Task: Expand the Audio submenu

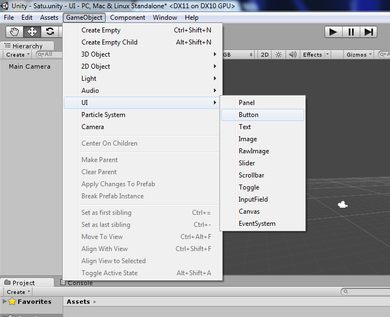Action: click(x=143, y=91)
